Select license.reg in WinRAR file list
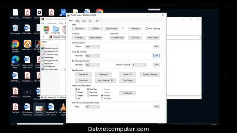The height and width of the screenshot is (133, 237). tap(49, 58)
